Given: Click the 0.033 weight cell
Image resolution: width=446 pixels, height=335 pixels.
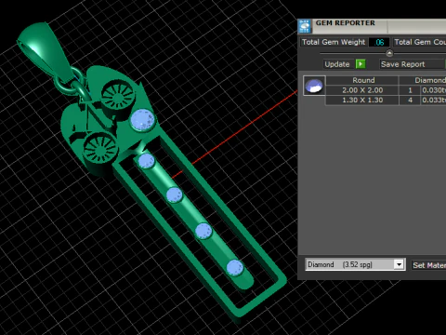Looking at the screenshot, I should pyautogui.click(x=434, y=100).
